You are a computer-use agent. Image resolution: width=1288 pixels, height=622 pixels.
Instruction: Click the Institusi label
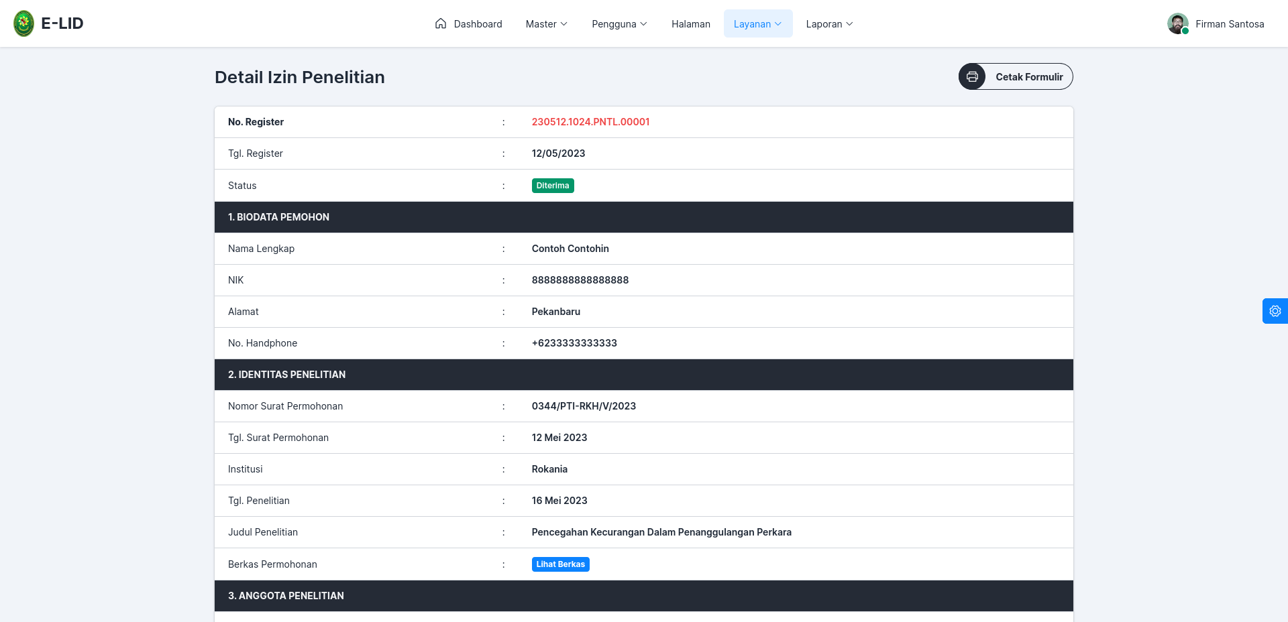coord(246,469)
